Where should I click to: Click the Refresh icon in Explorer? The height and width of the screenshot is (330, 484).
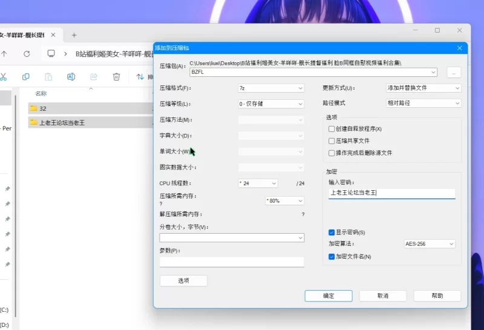click(27, 54)
